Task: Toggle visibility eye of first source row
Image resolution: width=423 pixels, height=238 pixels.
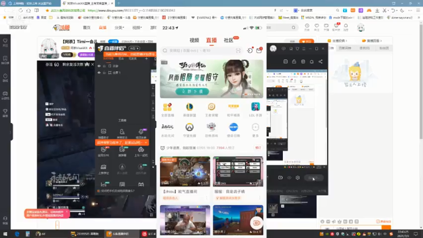Action: tap(99, 66)
